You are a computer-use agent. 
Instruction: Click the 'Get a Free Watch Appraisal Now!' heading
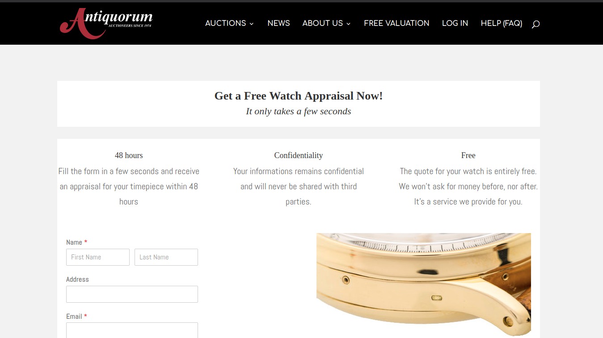pyautogui.click(x=299, y=96)
